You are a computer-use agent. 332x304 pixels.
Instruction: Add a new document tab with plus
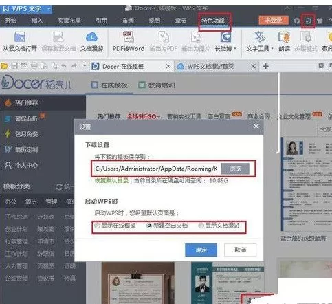tap(266, 66)
